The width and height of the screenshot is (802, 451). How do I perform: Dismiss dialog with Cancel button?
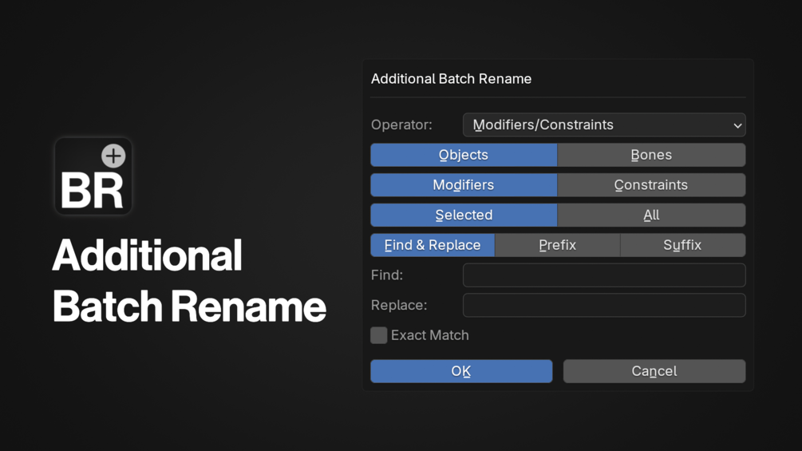point(654,371)
